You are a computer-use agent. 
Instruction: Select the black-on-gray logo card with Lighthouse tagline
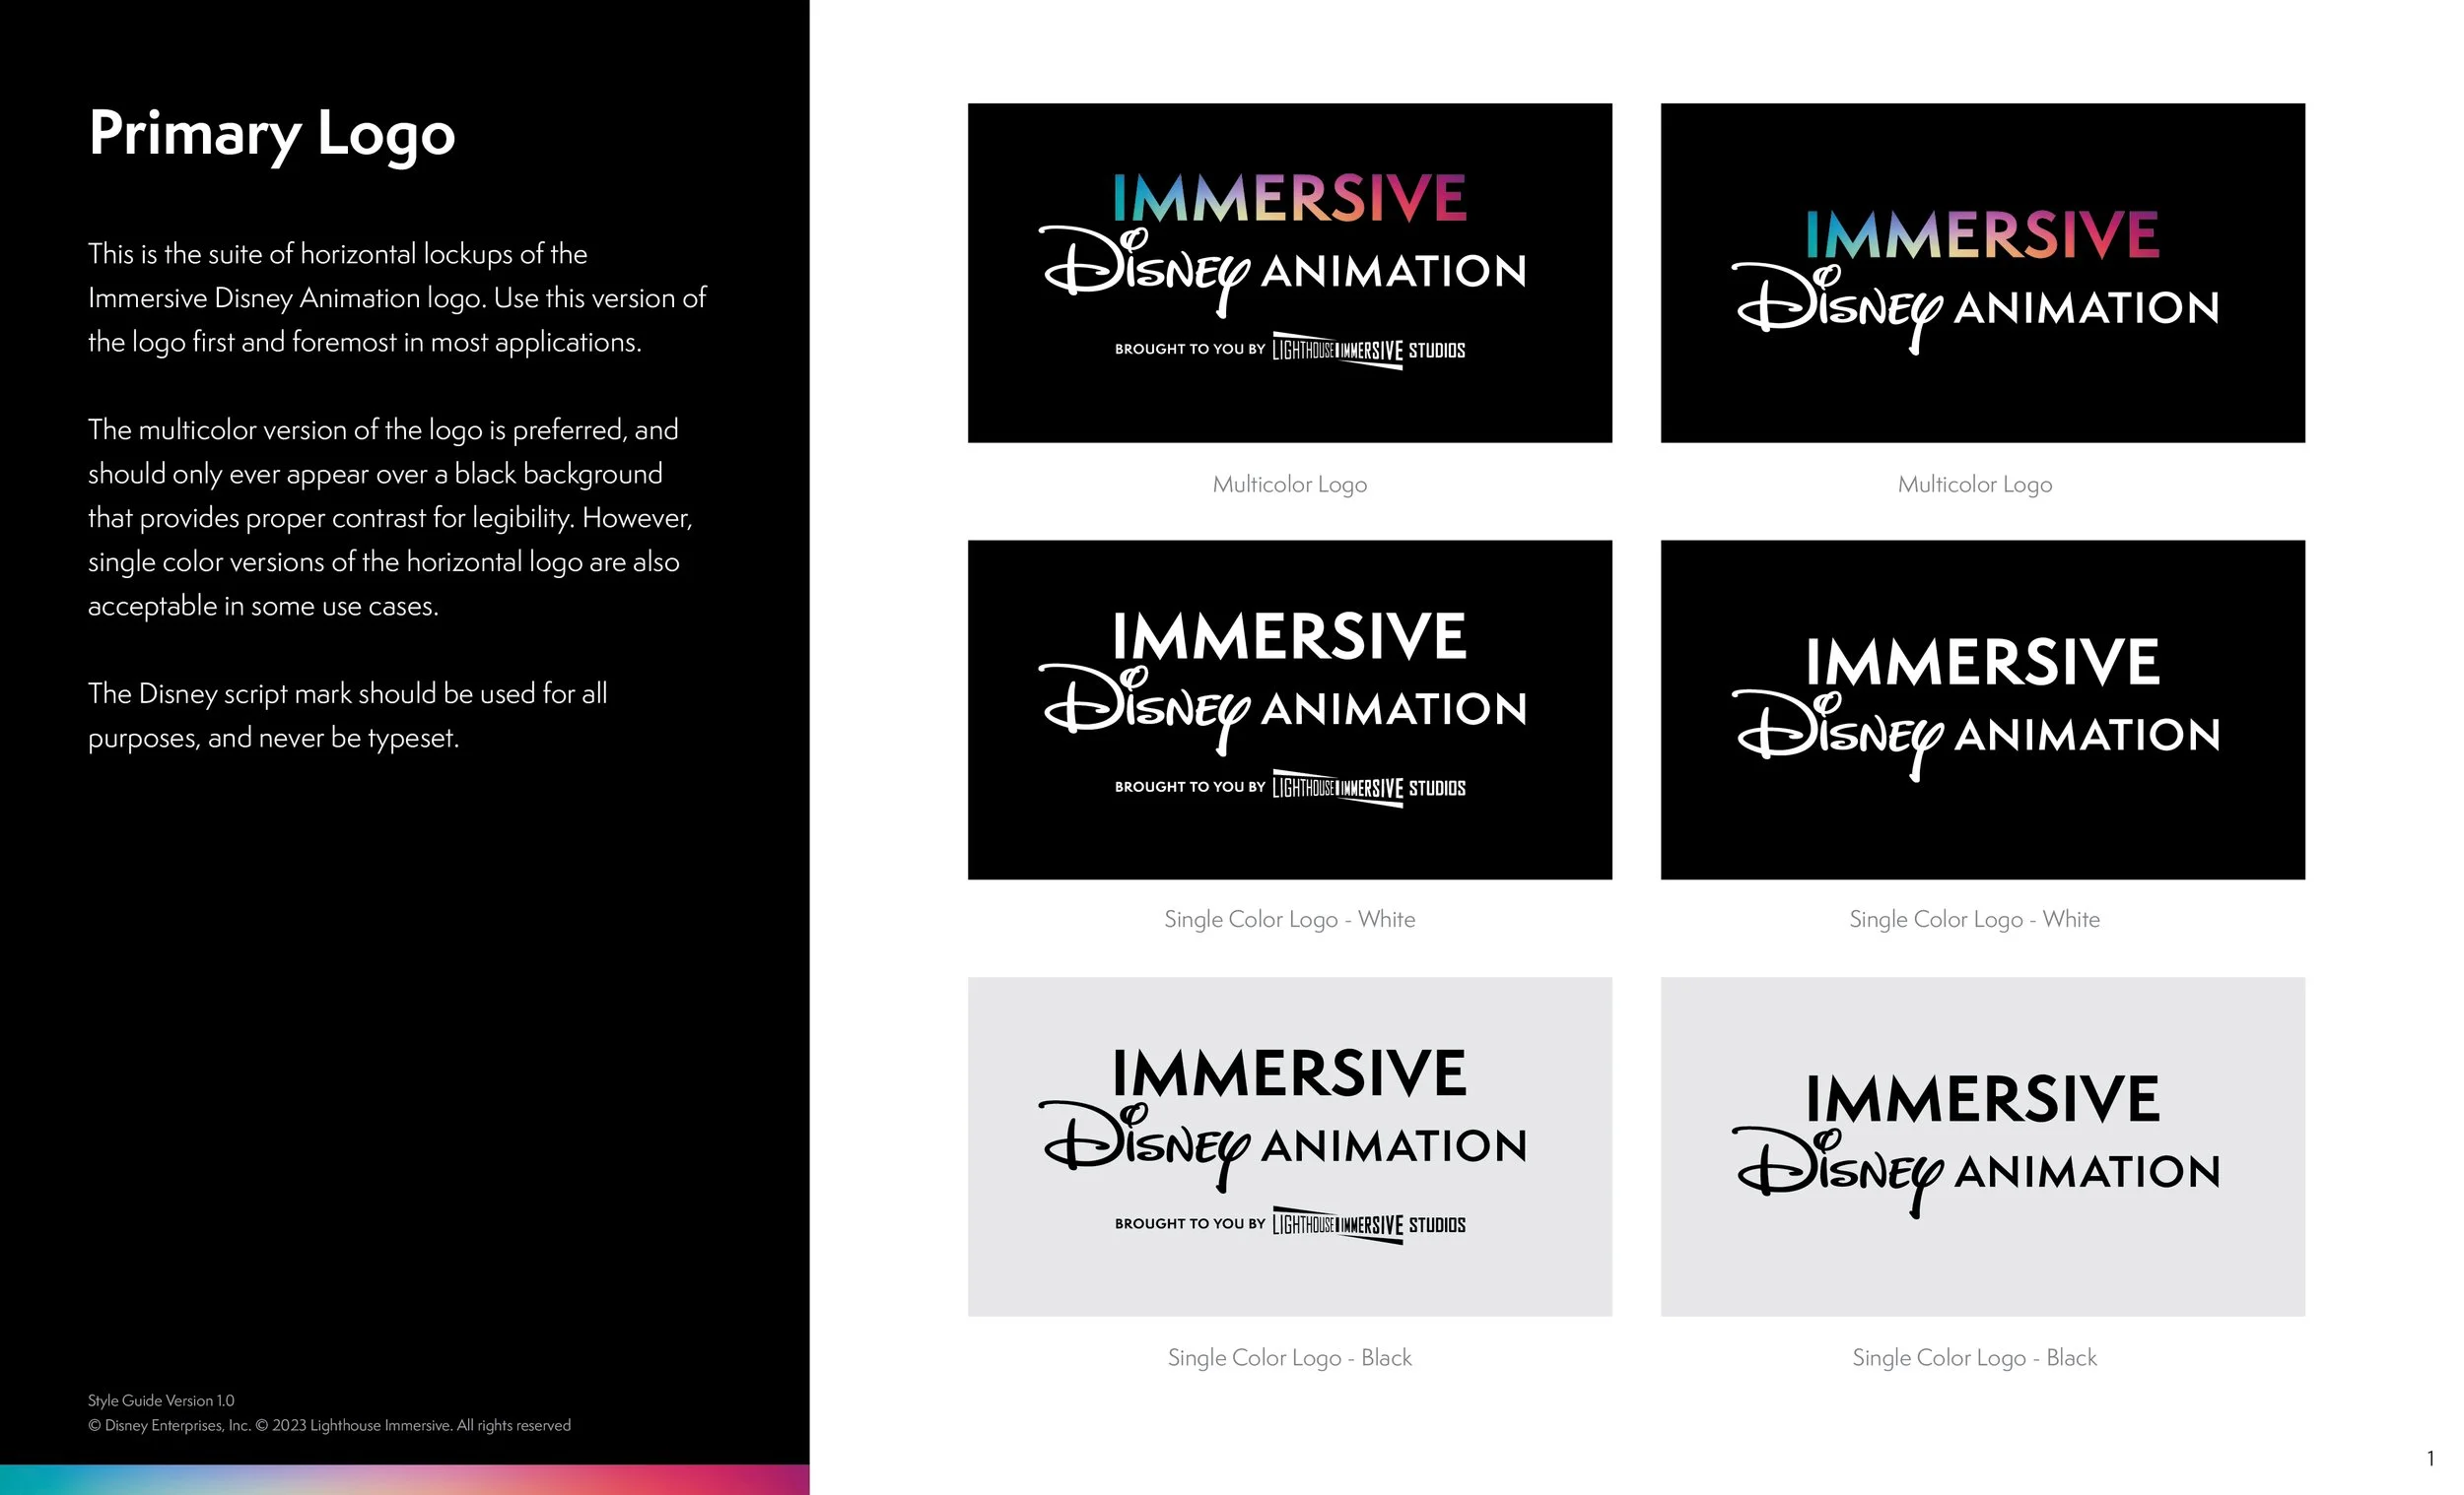point(1290,1146)
